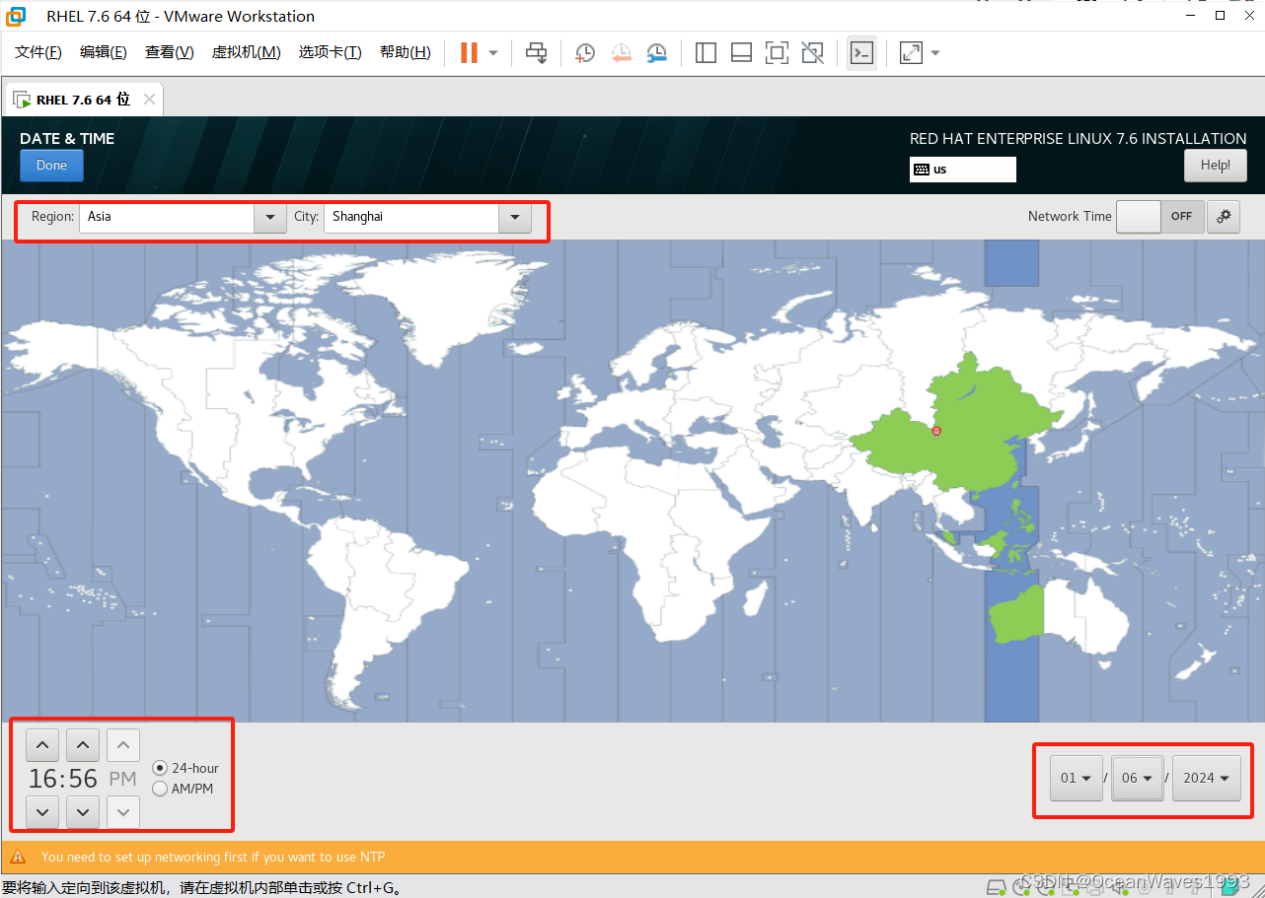Screen dimensions: 1265x898
Task: Toggle the library sidebar panel icon
Action: pyautogui.click(x=706, y=53)
